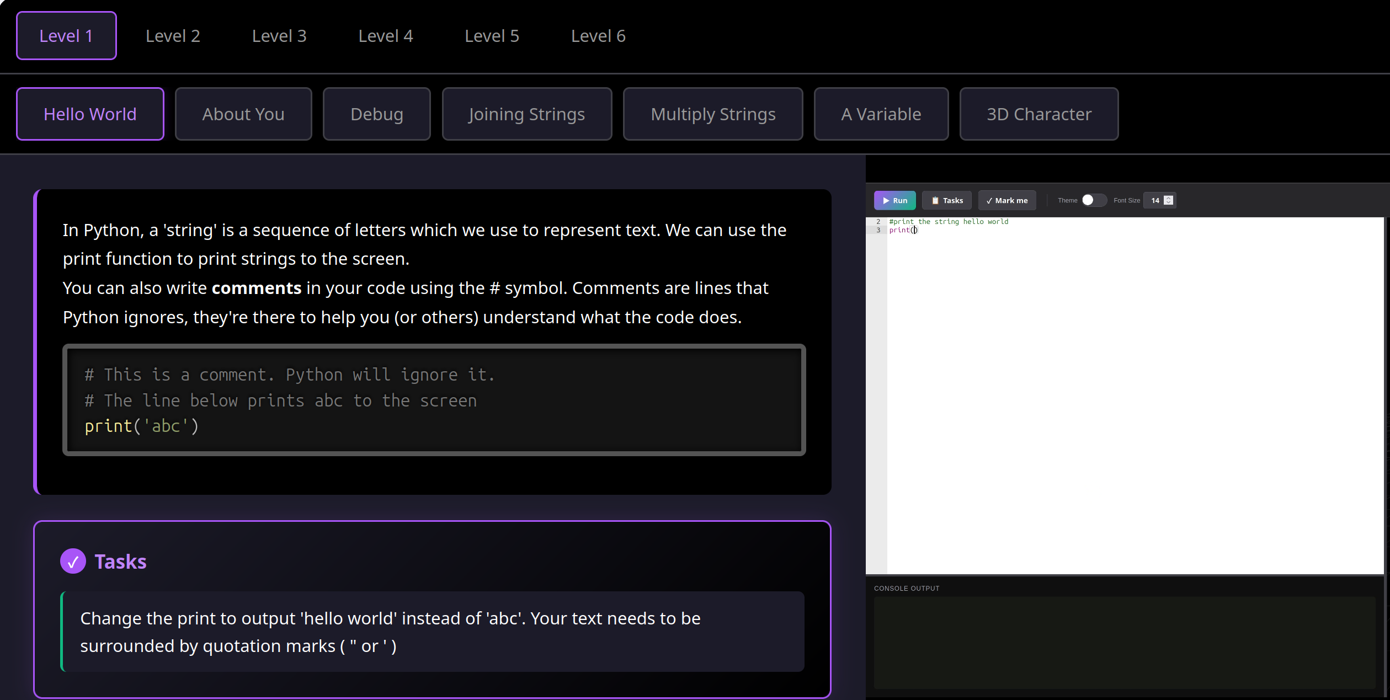
Task: Switch to Level 3 tab
Action: 279,36
